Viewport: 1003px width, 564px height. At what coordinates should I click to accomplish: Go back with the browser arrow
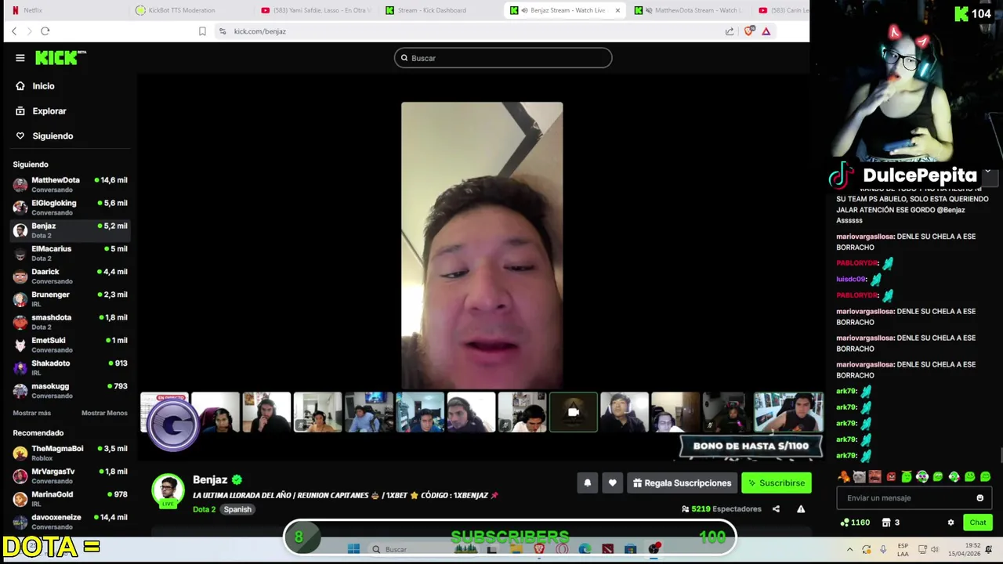coord(14,31)
